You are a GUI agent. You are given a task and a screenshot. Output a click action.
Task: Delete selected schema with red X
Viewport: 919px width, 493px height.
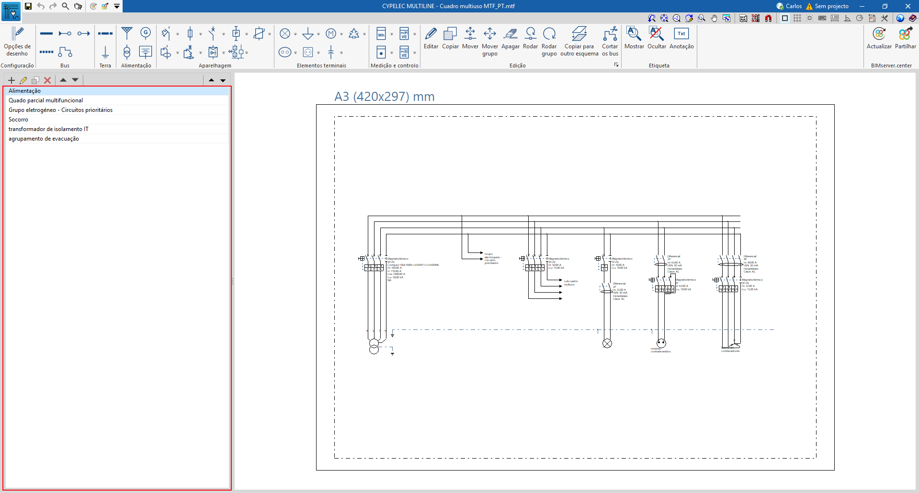[x=47, y=80]
